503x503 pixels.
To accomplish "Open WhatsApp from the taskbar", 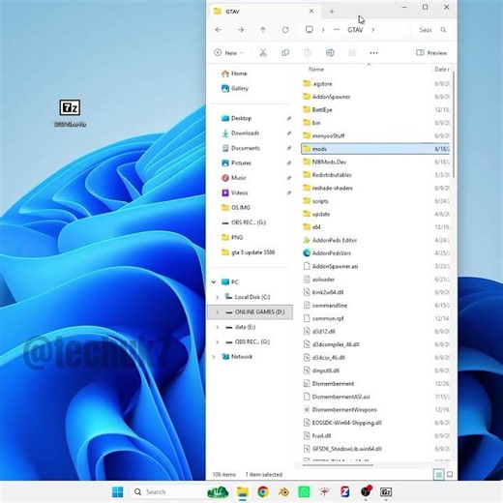I will tap(304, 492).
